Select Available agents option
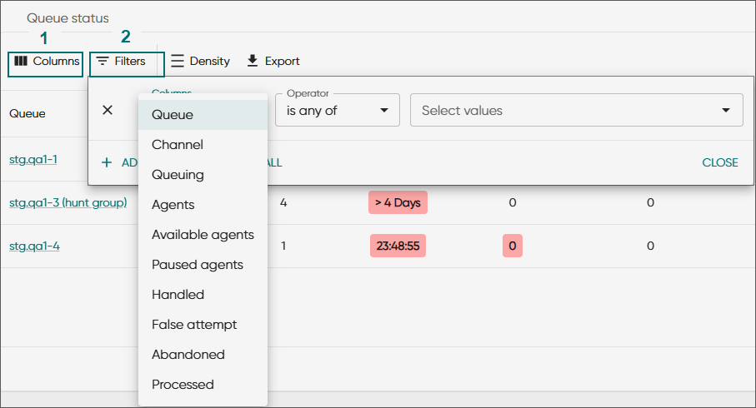This screenshot has height=408, width=756. pos(203,235)
